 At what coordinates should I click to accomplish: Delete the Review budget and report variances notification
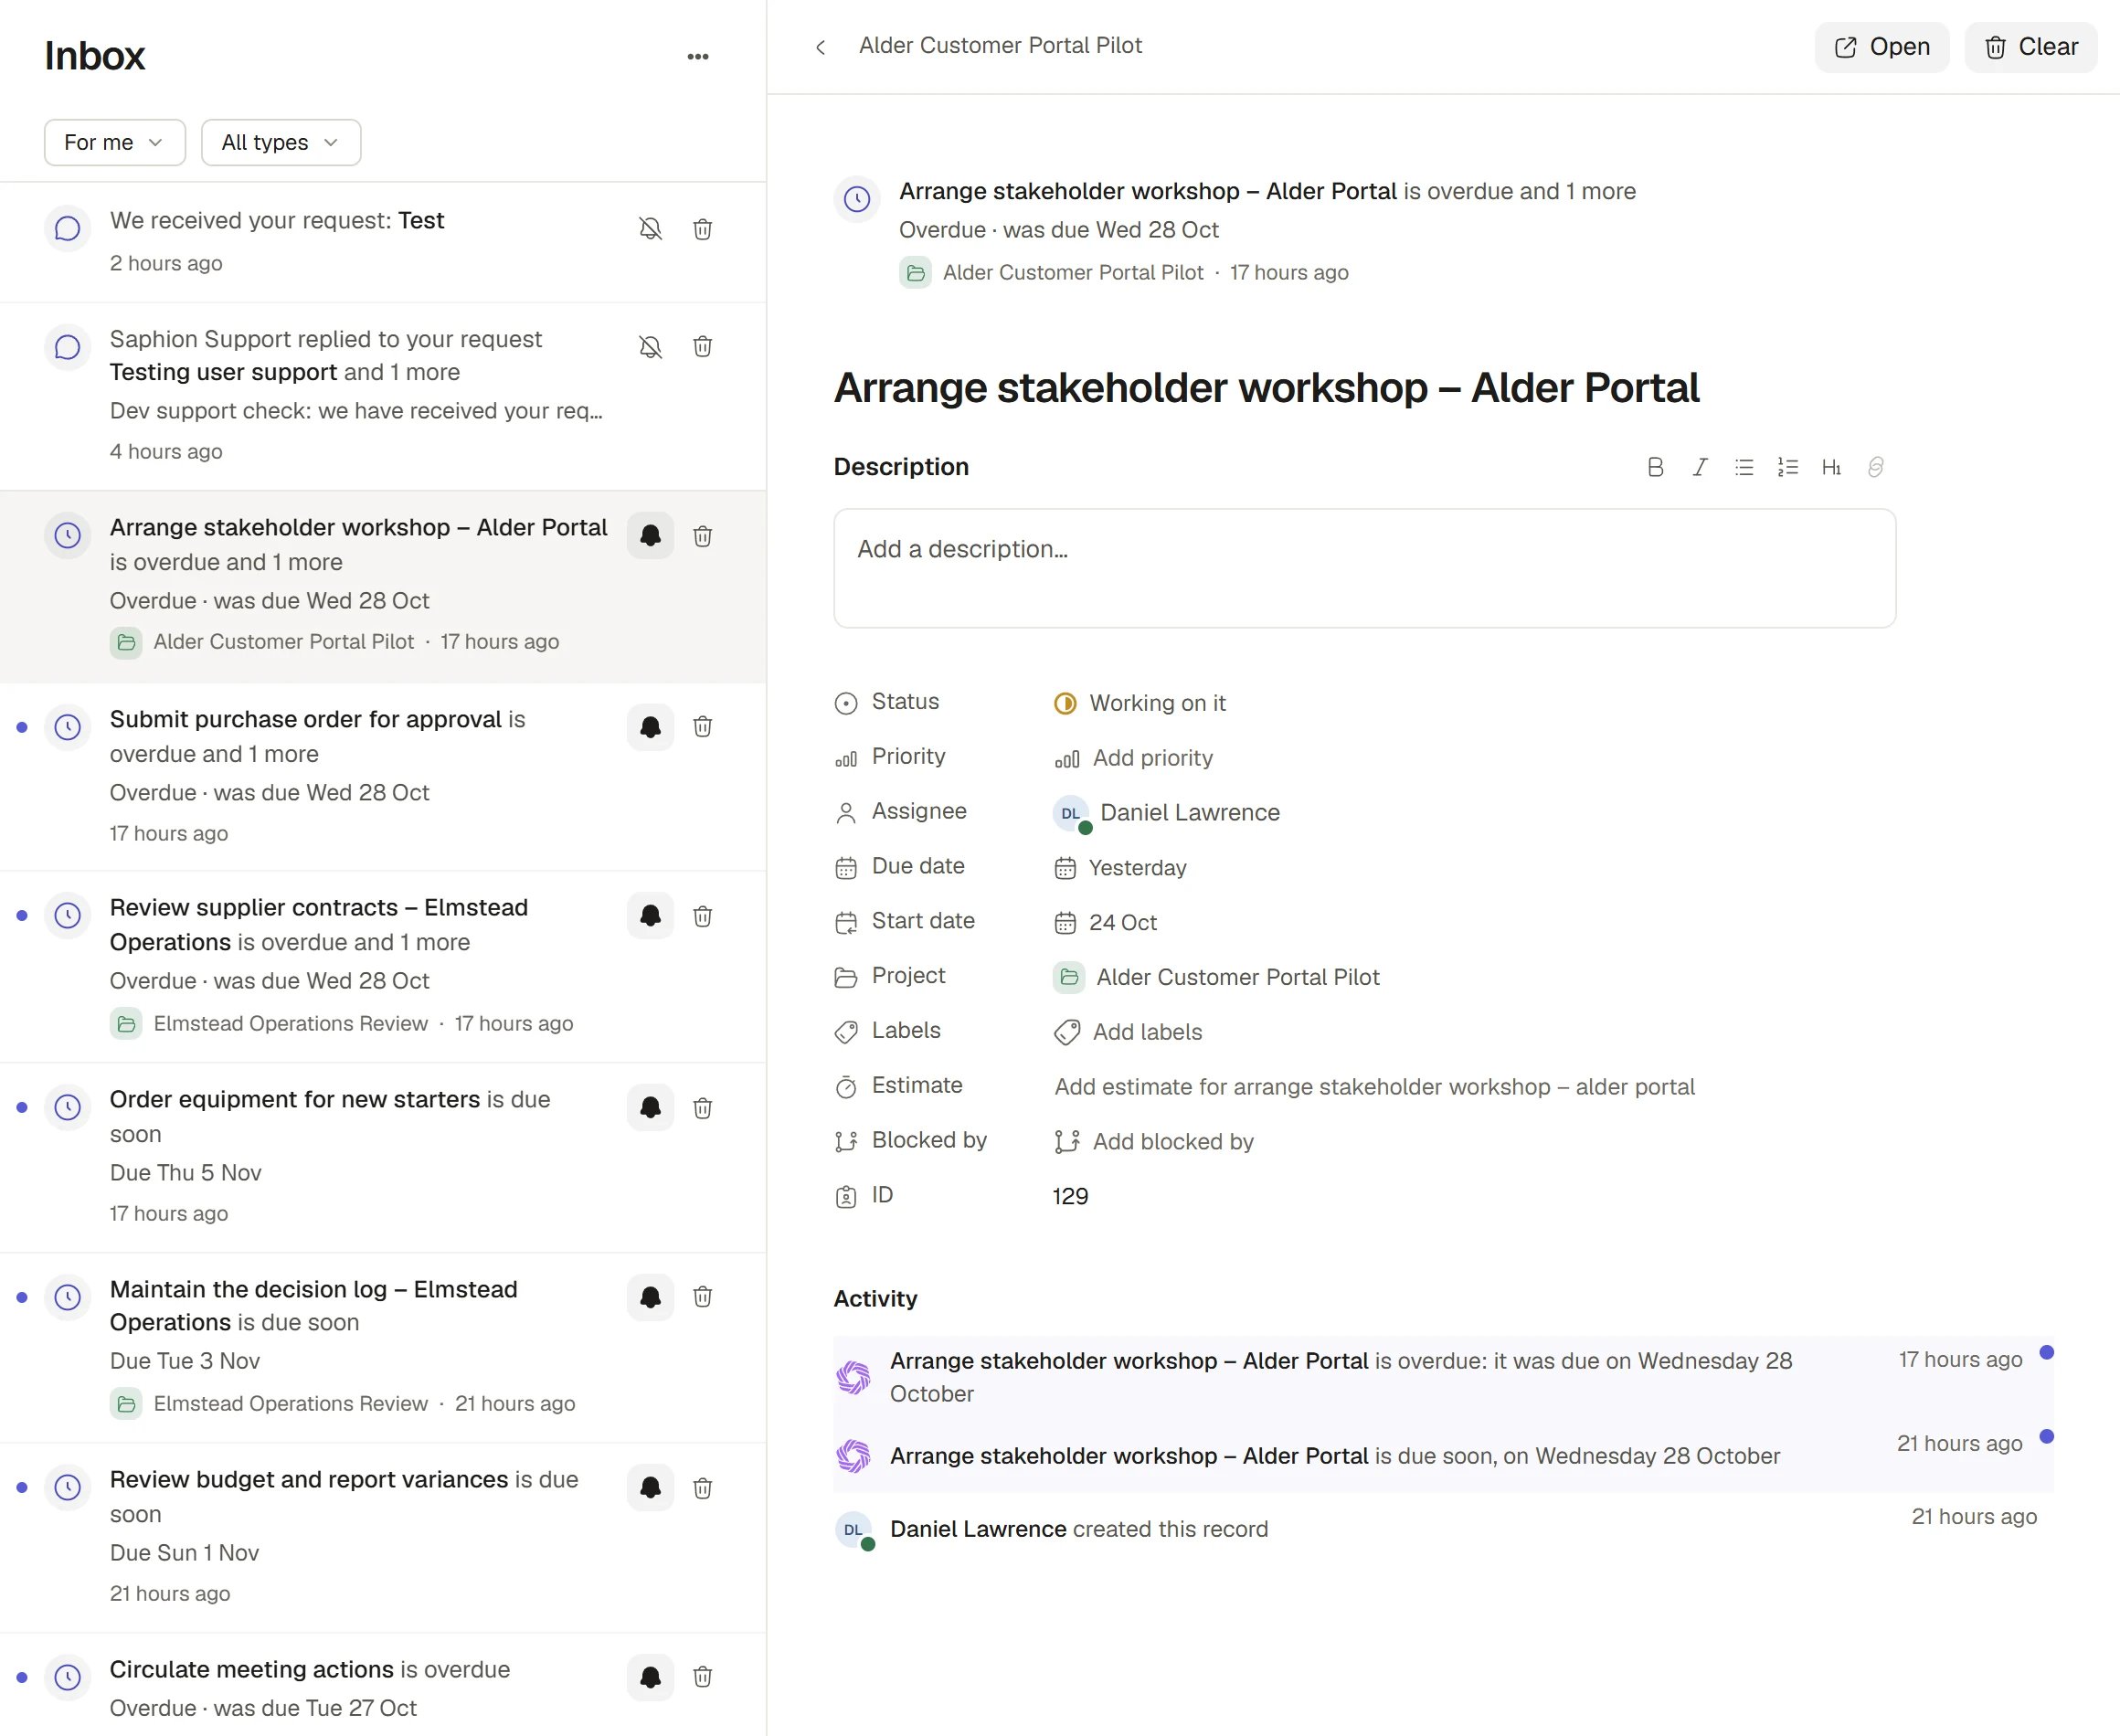(703, 1487)
